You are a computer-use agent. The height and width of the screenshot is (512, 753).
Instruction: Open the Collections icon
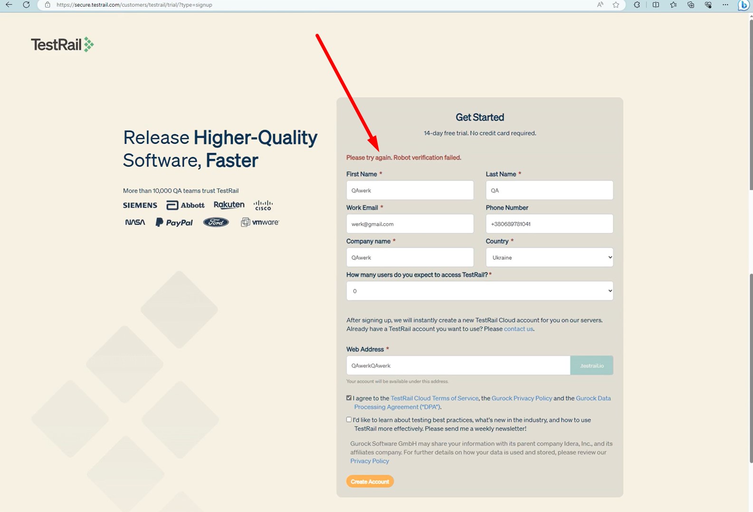691,5
